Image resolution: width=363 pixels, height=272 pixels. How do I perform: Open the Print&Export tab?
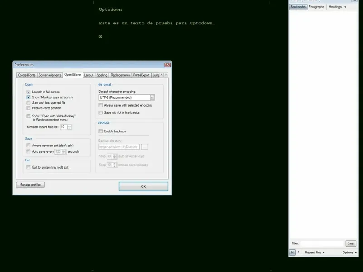[x=141, y=75]
